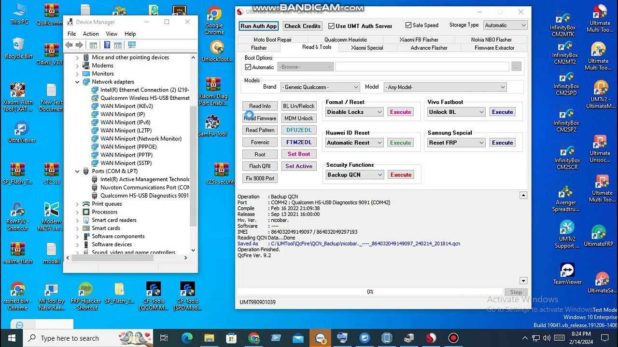This screenshot has width=618, height=347.
Task: Click the Back arrow in Device Manager toolbar
Action: [x=69, y=45]
